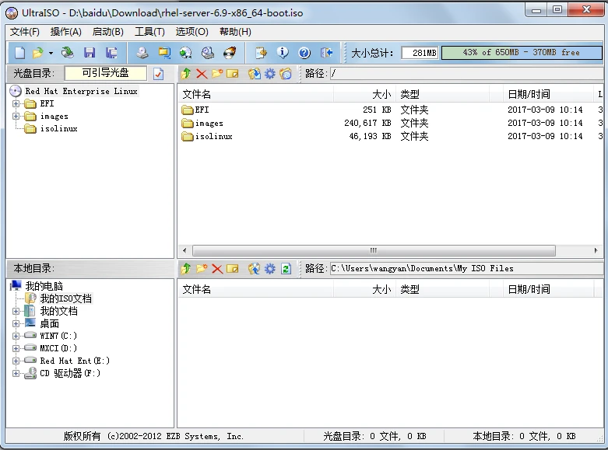Click the Register/order toolbar icon
The height and width of the screenshot is (450, 608).
tap(261, 53)
